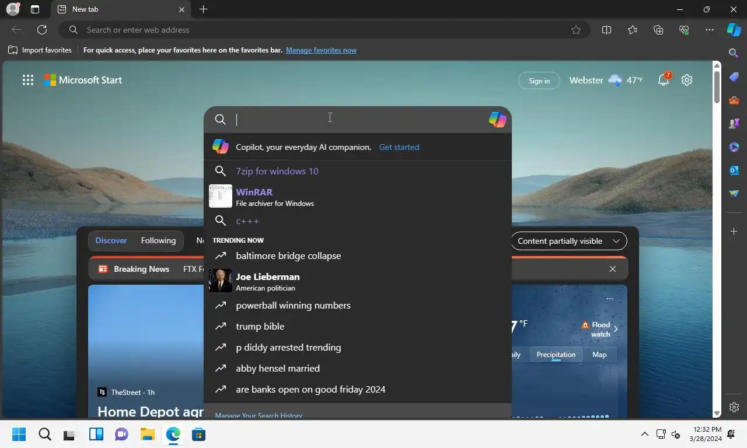Show hidden system tray icons
Screen dimensions: 747x448
click(644, 434)
